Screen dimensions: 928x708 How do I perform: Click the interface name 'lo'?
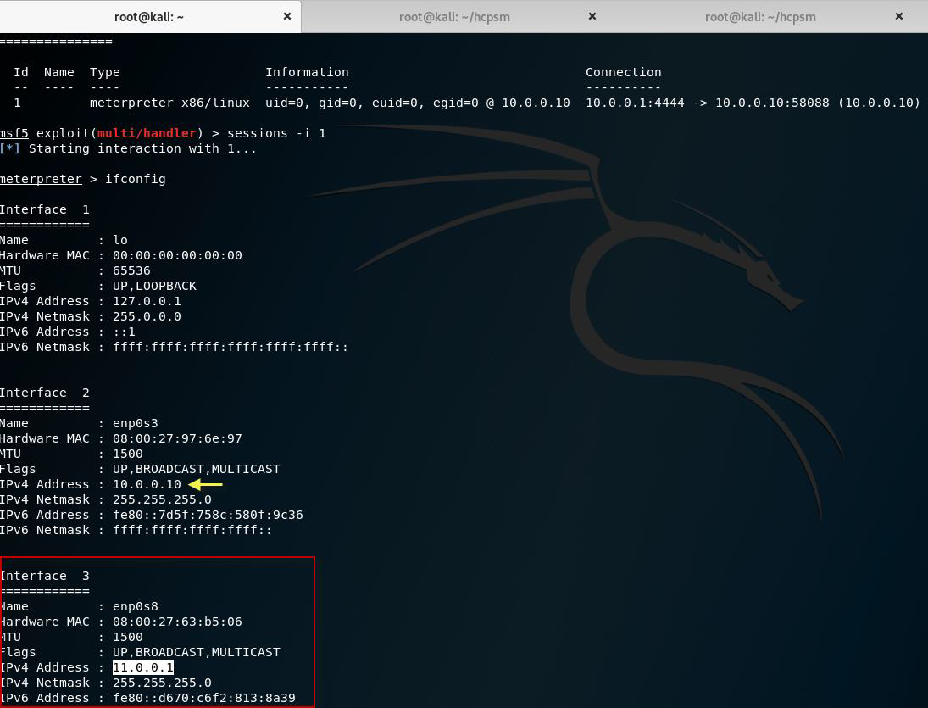[x=120, y=240]
